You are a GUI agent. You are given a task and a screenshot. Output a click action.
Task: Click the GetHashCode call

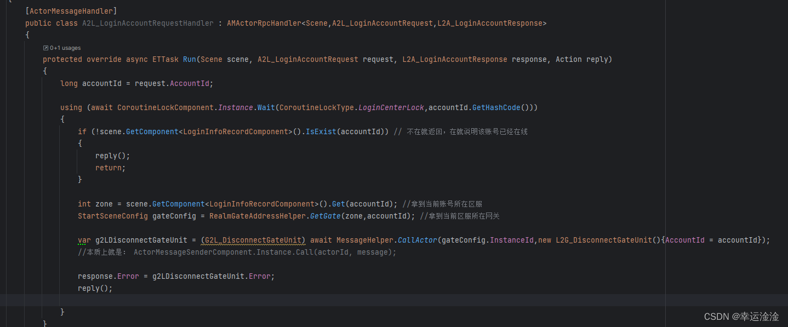point(496,107)
